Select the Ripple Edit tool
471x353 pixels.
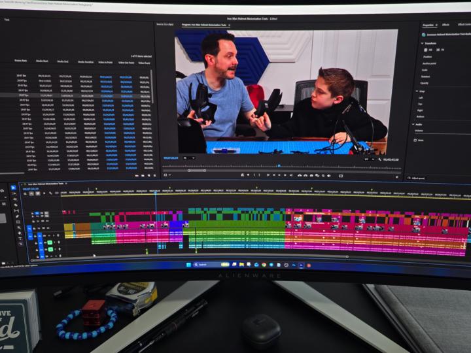click(14, 199)
